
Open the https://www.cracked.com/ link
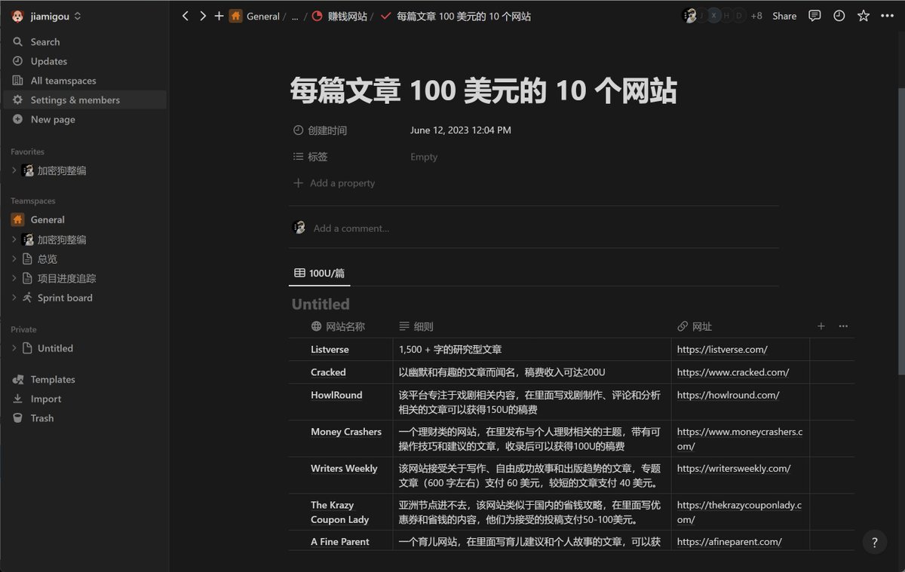point(733,372)
